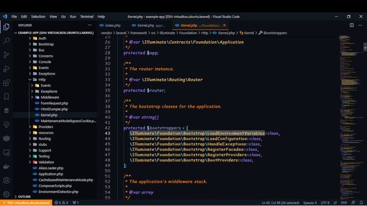The height and width of the screenshot is (206, 367).
Task: Open forwarded ports status indicator
Action: coord(76,203)
